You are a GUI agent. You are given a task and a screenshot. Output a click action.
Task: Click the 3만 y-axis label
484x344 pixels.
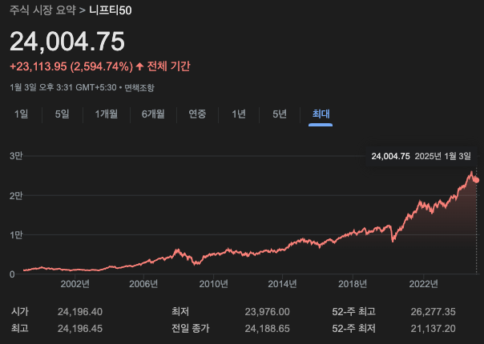pos(16,156)
